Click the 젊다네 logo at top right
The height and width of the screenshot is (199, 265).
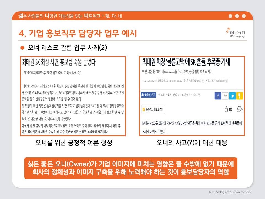click(235, 33)
